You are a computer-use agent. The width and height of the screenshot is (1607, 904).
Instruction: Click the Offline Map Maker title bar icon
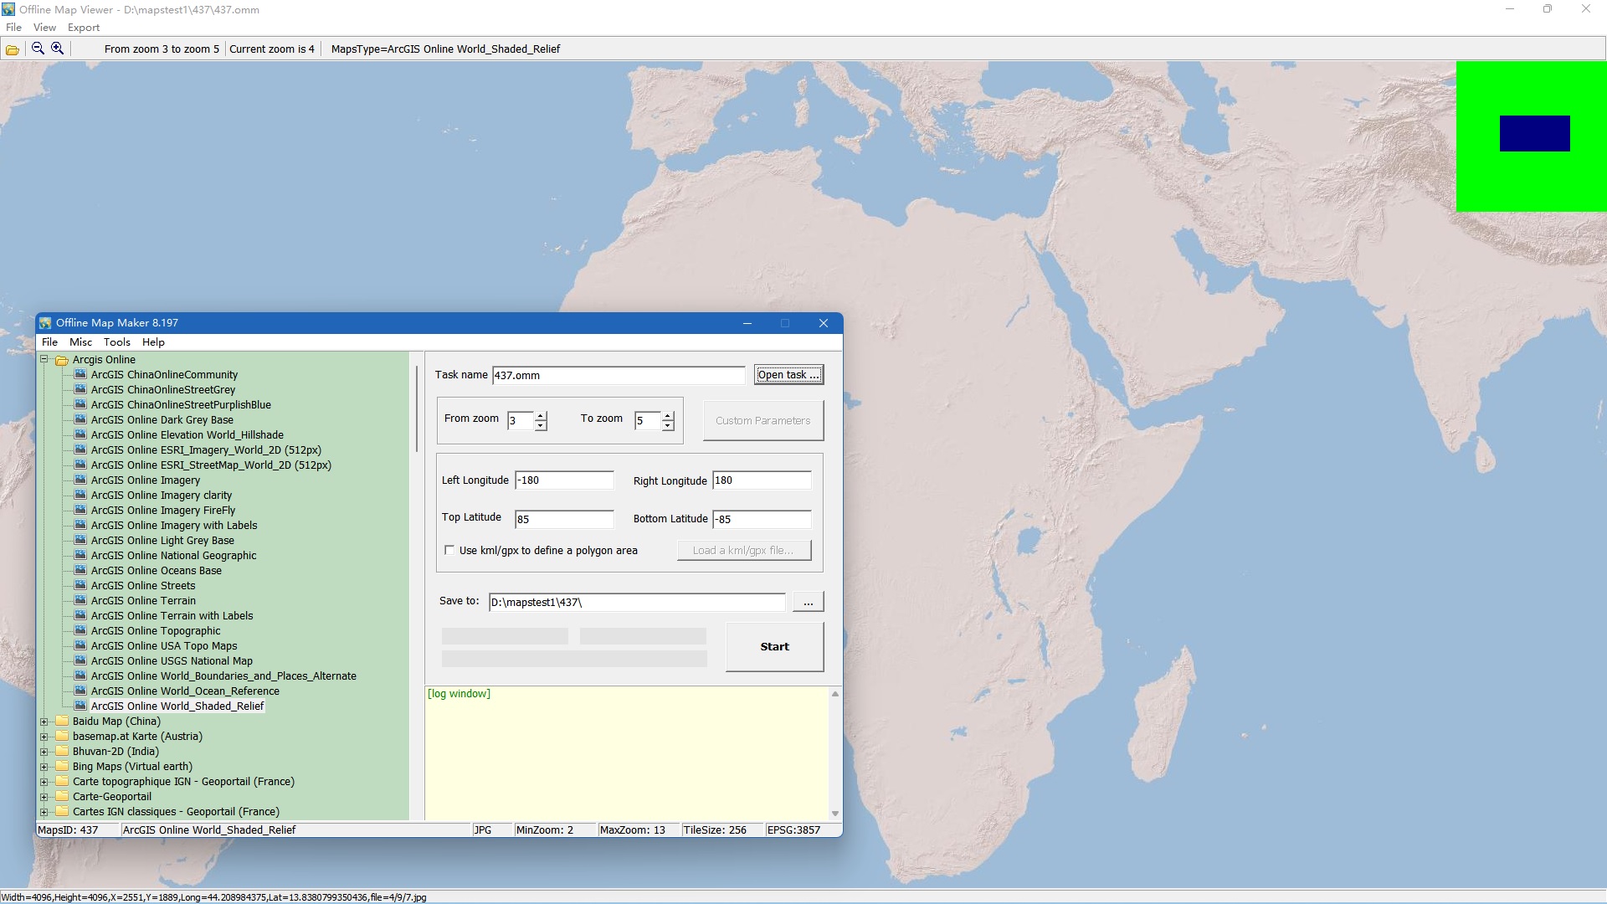pos(45,323)
